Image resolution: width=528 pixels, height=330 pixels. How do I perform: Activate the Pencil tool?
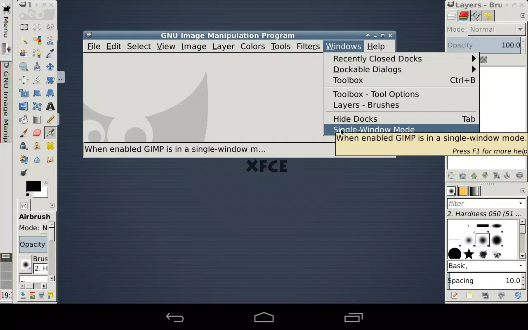point(50,120)
